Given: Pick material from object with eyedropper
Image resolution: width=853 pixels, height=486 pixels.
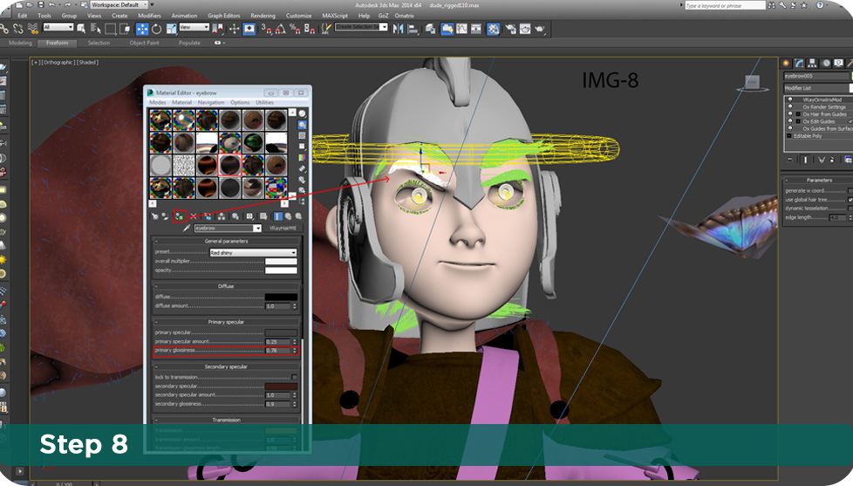Looking at the screenshot, I should coord(186,229).
